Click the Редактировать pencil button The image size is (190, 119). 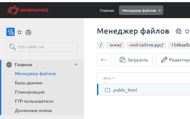click(x=173, y=60)
